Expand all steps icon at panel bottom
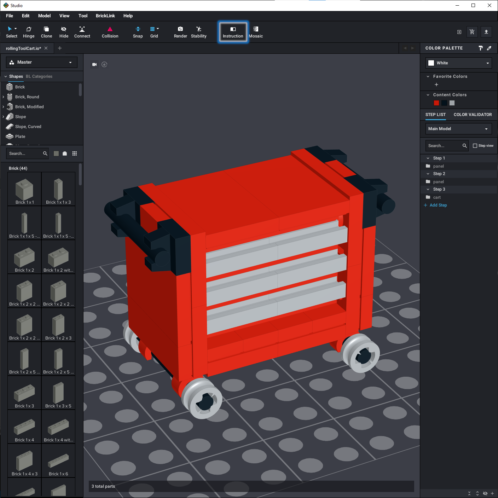 point(477,493)
